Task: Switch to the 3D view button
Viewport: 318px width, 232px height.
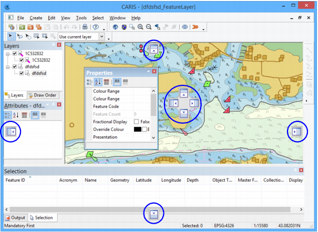Action: point(195,27)
